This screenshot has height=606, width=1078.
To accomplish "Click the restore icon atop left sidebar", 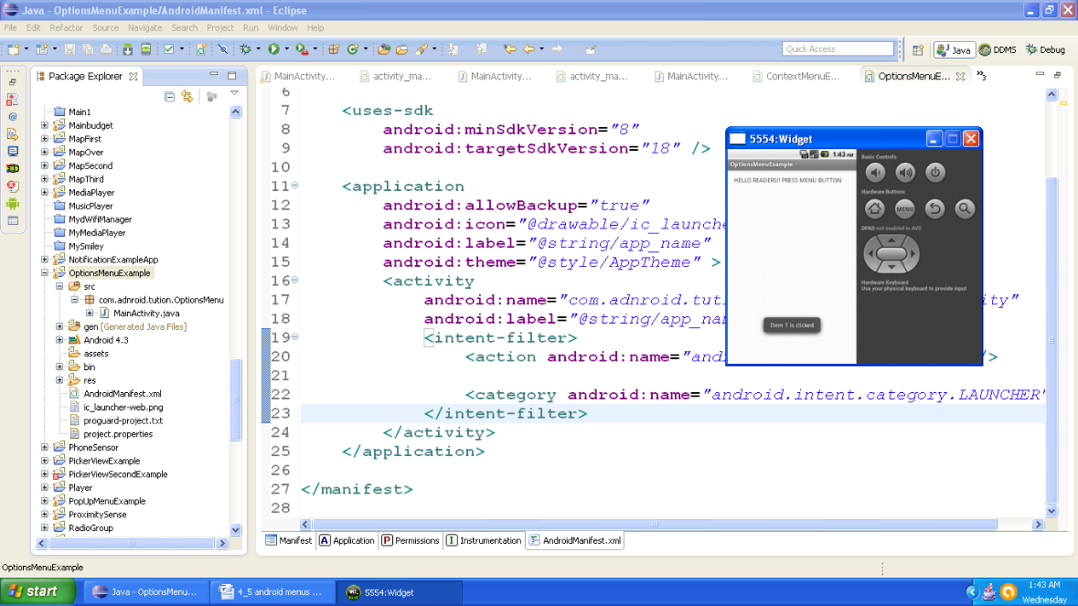I will pos(13,81).
